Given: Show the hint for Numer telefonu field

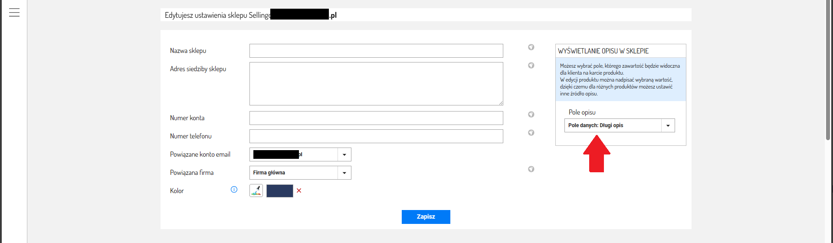Looking at the screenshot, I should [x=531, y=133].
